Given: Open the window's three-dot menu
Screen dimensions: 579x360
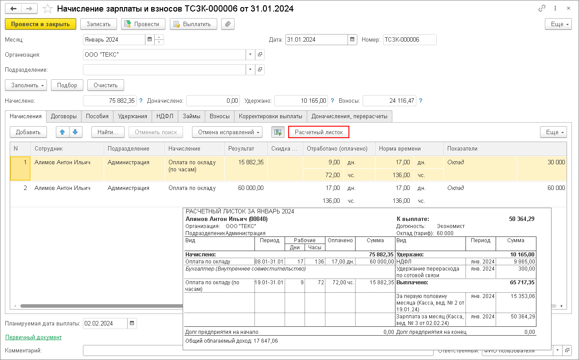Looking at the screenshot, I should (x=556, y=8).
